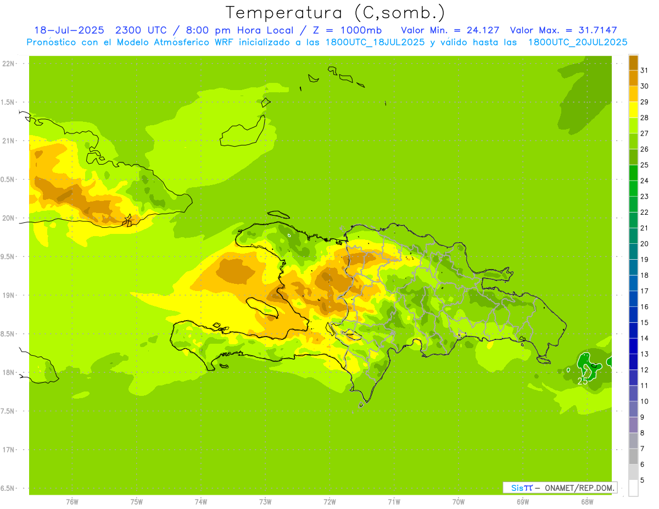Click the '20N' latitude axis label
659x509 pixels.
8,218
